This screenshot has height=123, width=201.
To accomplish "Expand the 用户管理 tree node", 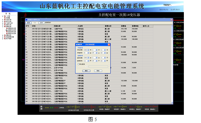I will pyautogui.click(x=3, y=39).
